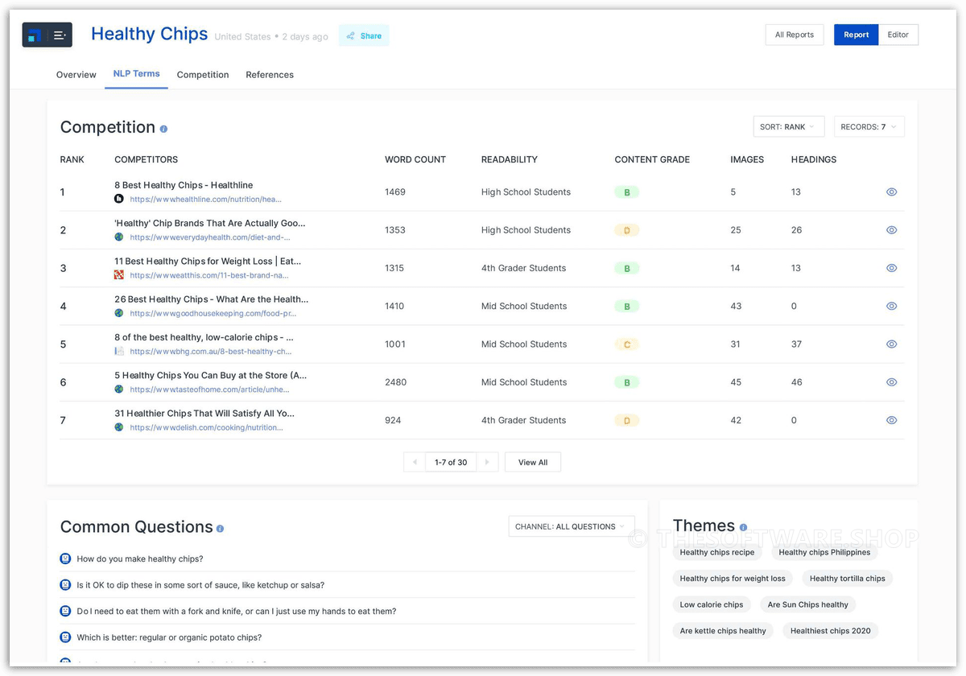The height and width of the screenshot is (676, 966).
Task: Click the '1-7 of 30' page indicator
Action: click(x=451, y=462)
